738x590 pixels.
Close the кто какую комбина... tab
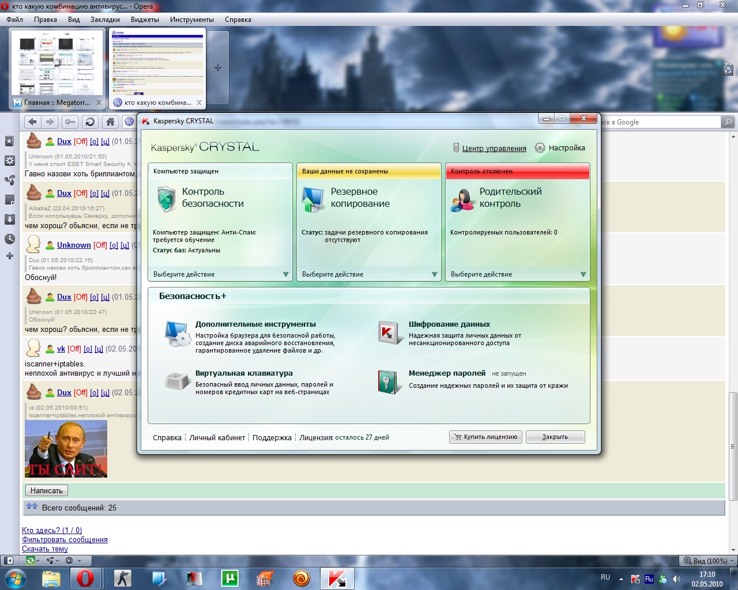[199, 103]
